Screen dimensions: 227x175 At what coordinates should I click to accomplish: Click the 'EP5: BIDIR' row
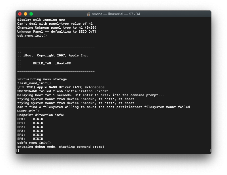point(30,139)
